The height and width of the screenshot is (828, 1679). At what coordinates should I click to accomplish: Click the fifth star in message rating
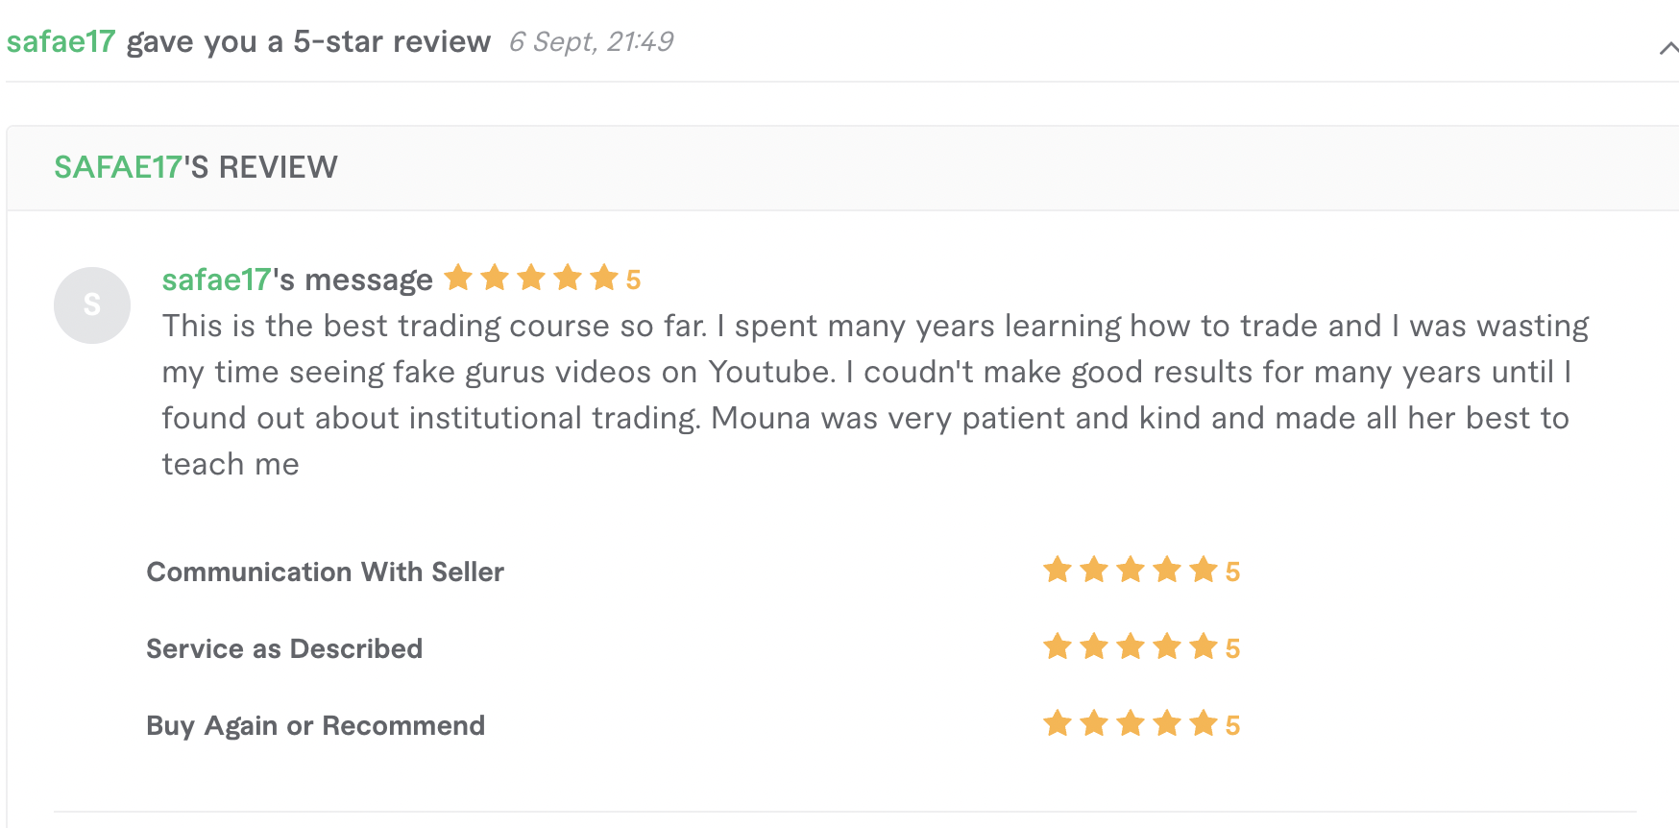click(x=604, y=278)
